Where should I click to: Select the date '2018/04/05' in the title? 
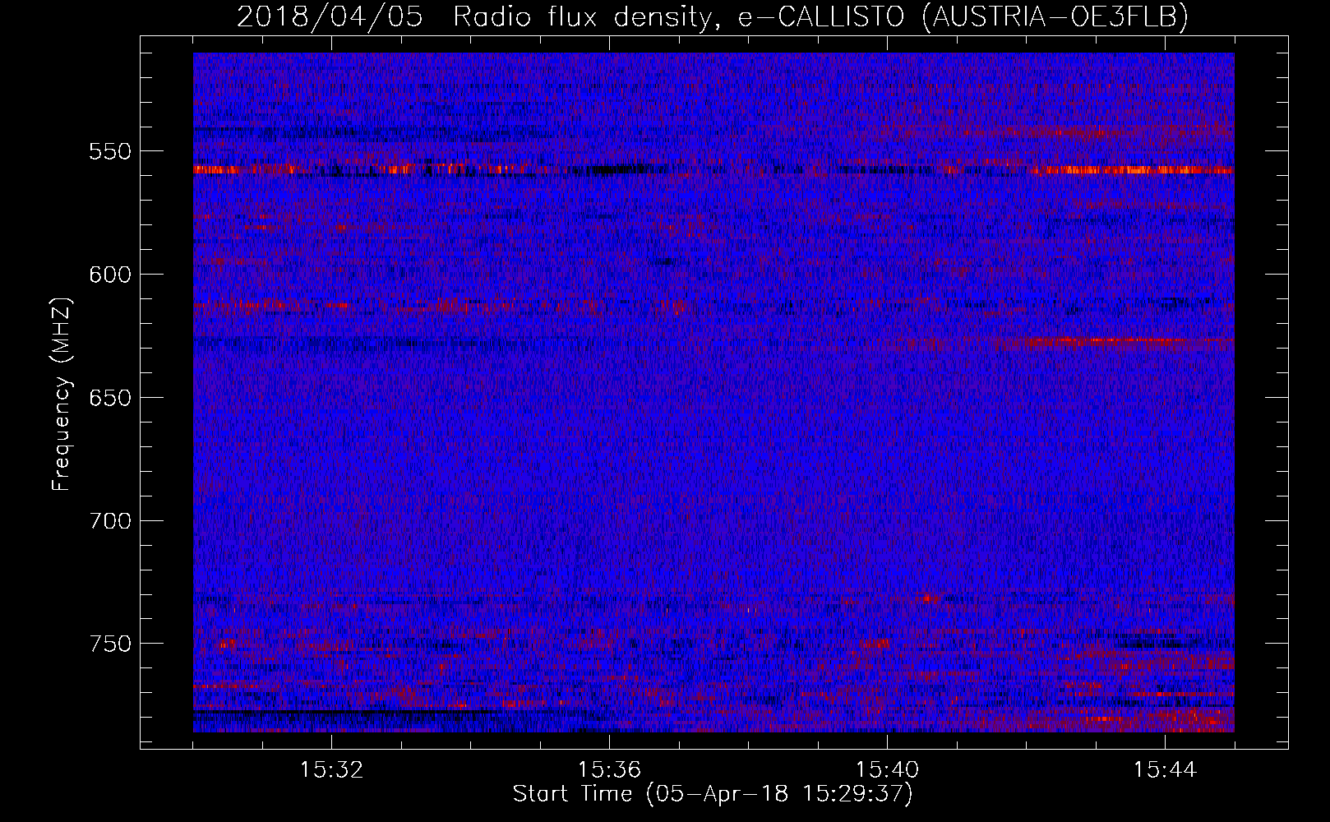click(330, 16)
